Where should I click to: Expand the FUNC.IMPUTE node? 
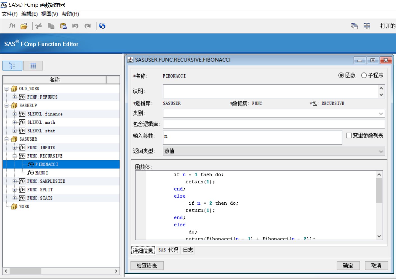click(14, 148)
